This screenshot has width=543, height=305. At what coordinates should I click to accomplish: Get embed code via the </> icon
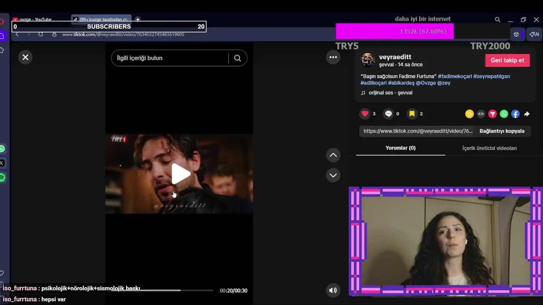pyautogui.click(x=481, y=114)
